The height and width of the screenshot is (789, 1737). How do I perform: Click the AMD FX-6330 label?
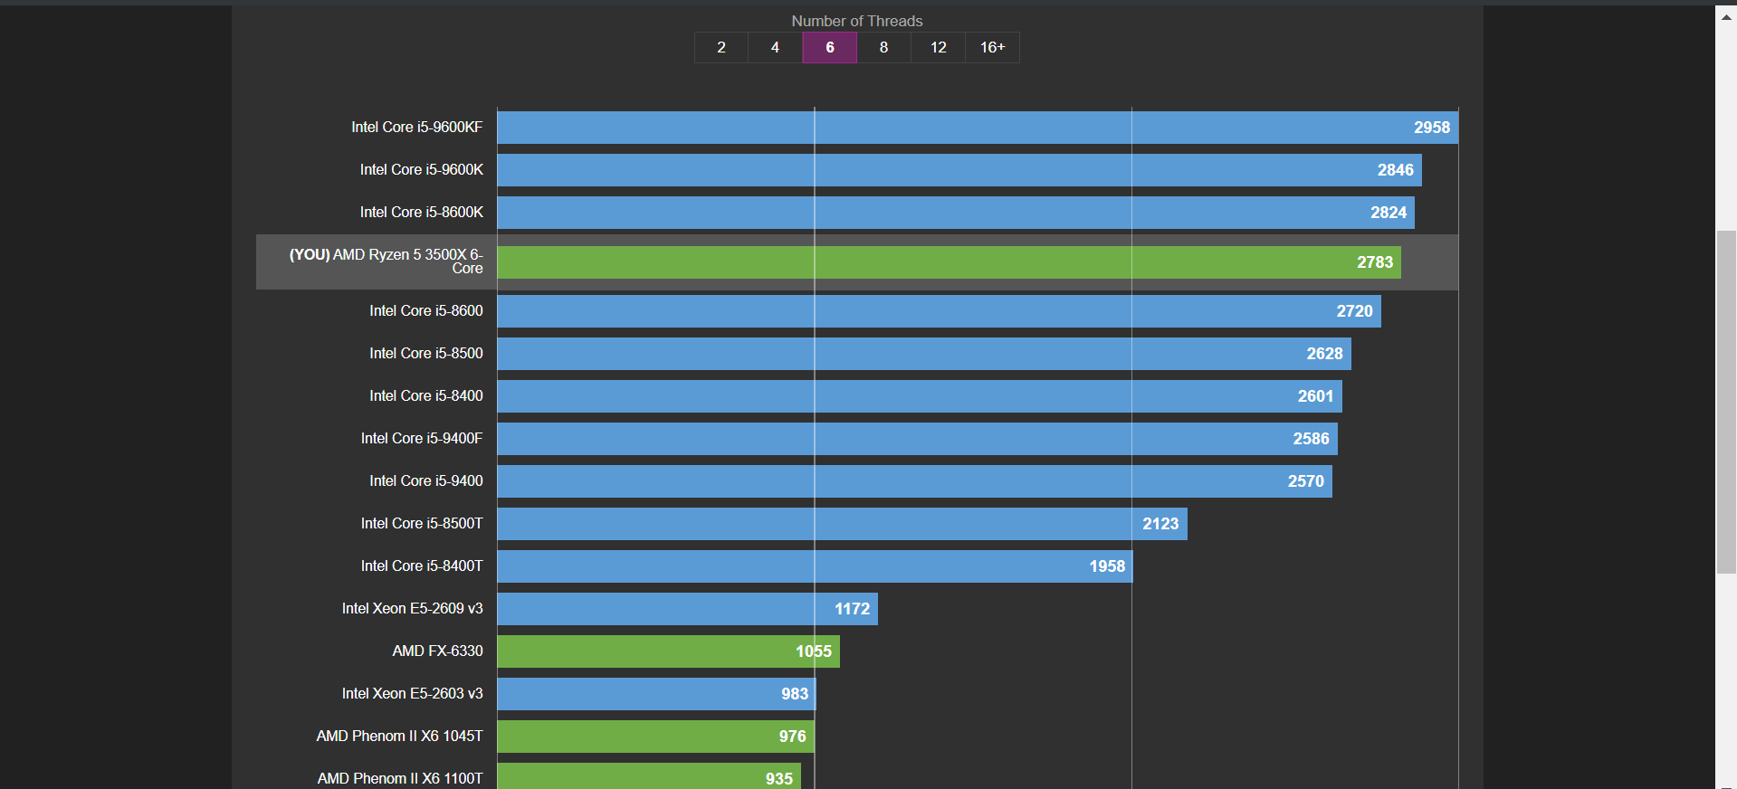438,651
